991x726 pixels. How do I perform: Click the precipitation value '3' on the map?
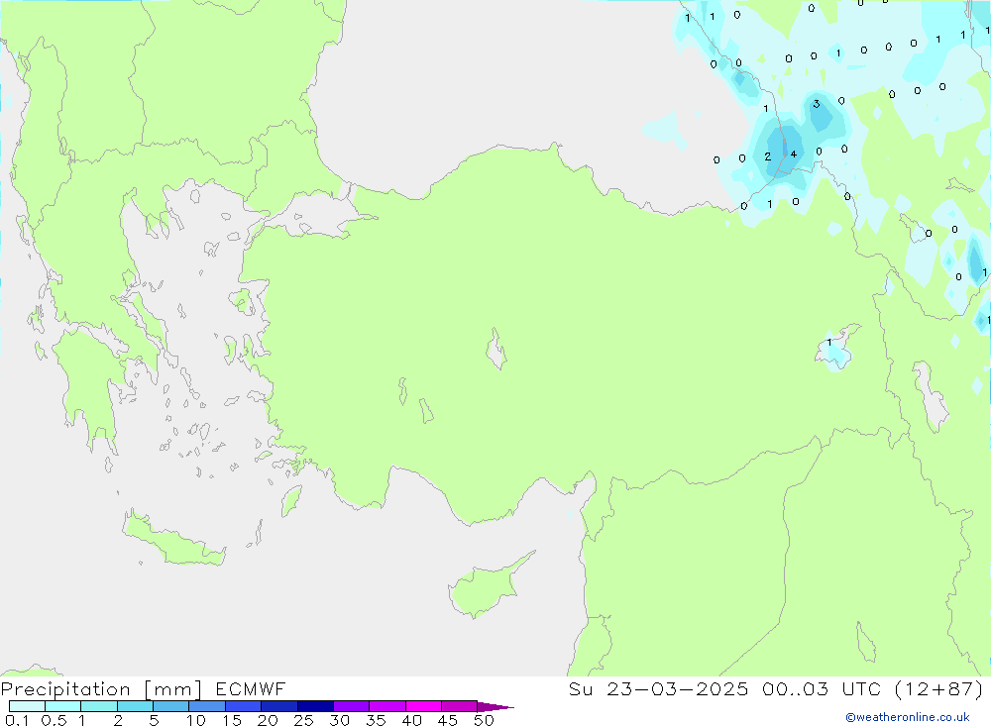pos(817,104)
